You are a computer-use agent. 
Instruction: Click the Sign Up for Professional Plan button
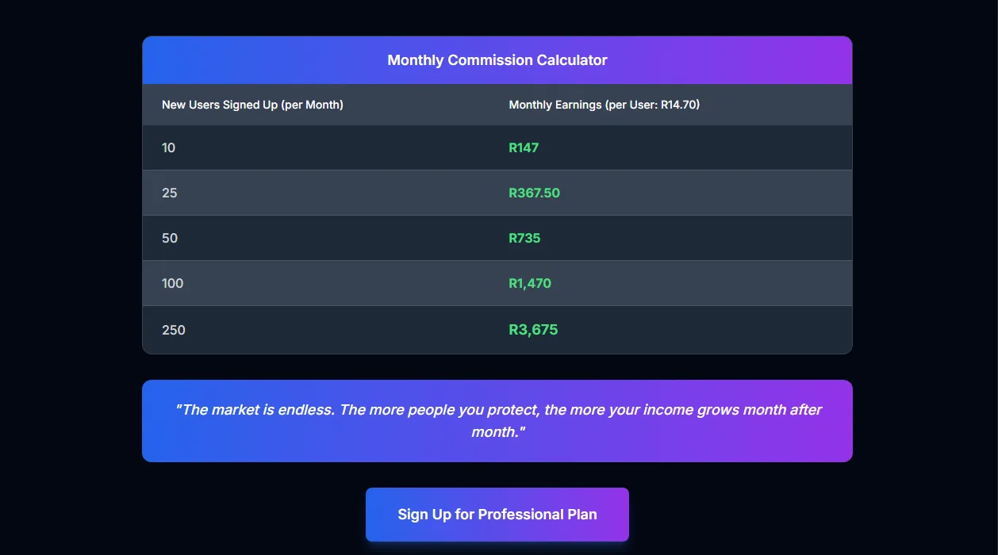(x=497, y=514)
